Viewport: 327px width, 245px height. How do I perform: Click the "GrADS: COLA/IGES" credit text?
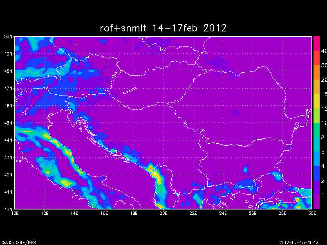click(18, 243)
